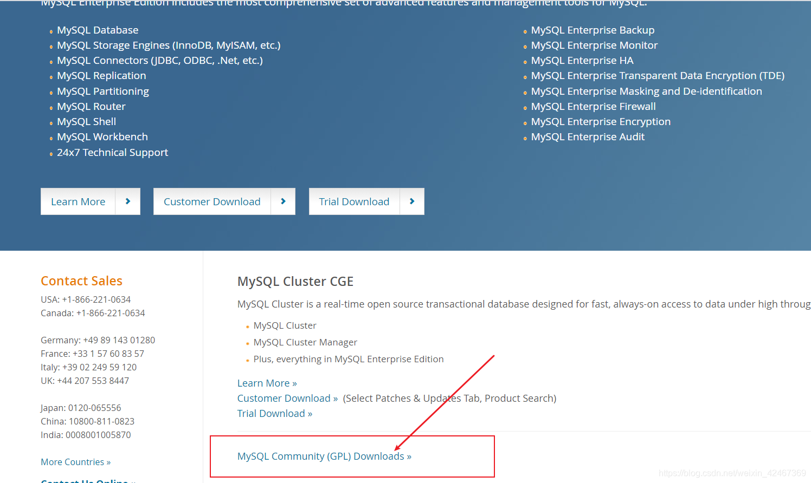
Task: Select MySQL Enterprise Backup entry
Action: (x=593, y=30)
